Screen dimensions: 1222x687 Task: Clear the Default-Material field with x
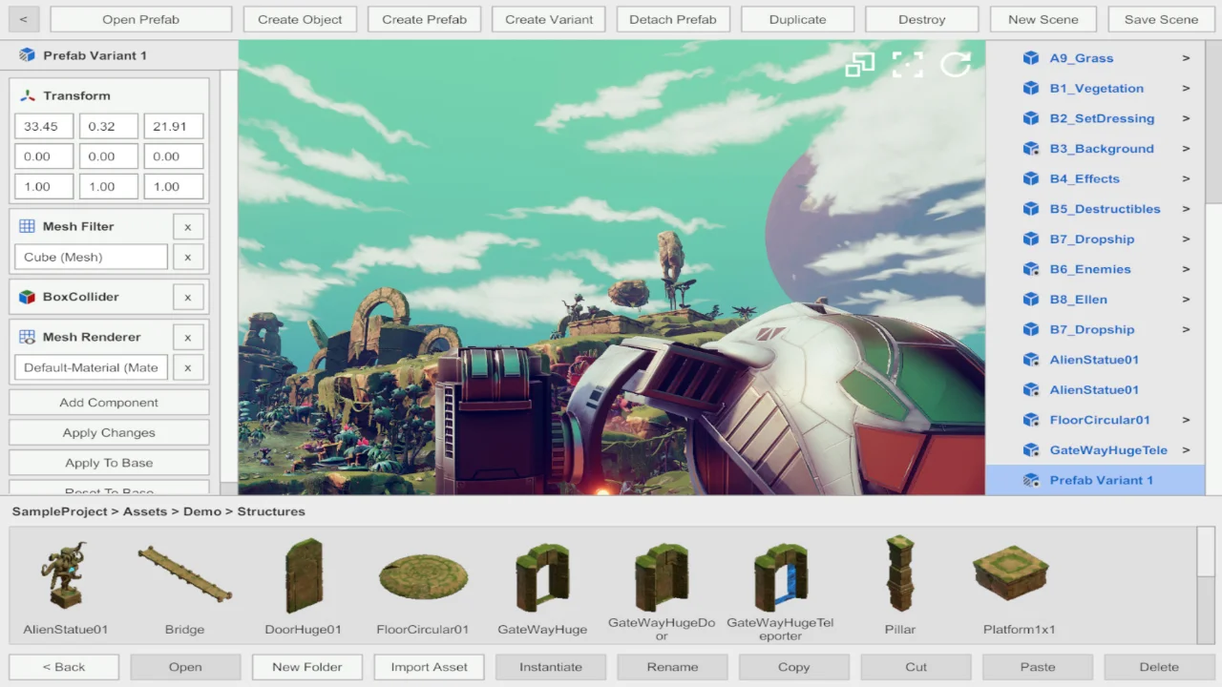(188, 367)
